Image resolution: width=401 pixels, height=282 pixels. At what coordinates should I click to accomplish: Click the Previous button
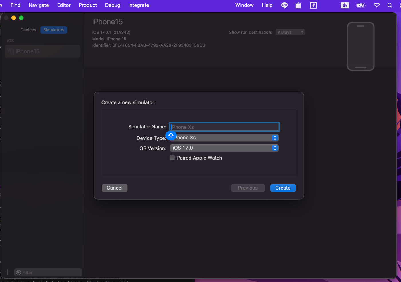[248, 188]
